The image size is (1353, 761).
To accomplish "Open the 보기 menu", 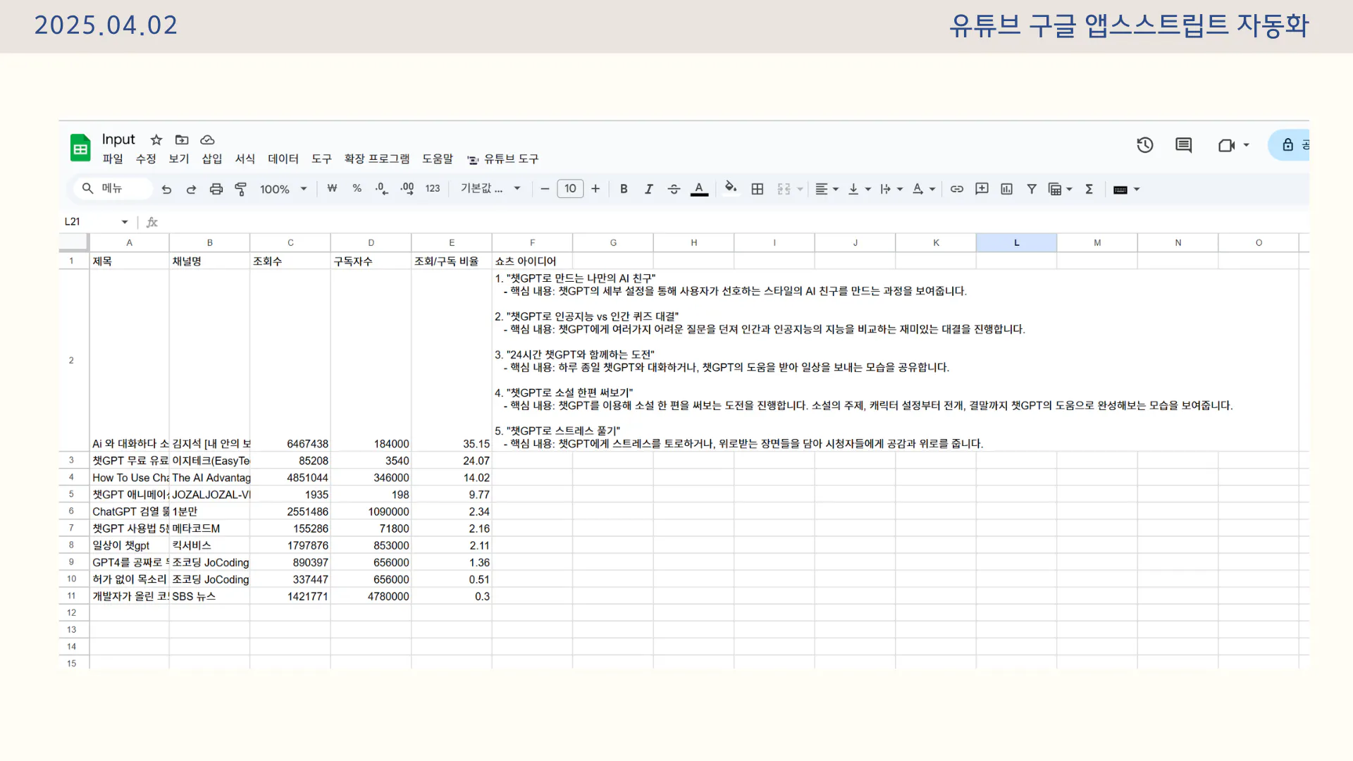I will (179, 159).
